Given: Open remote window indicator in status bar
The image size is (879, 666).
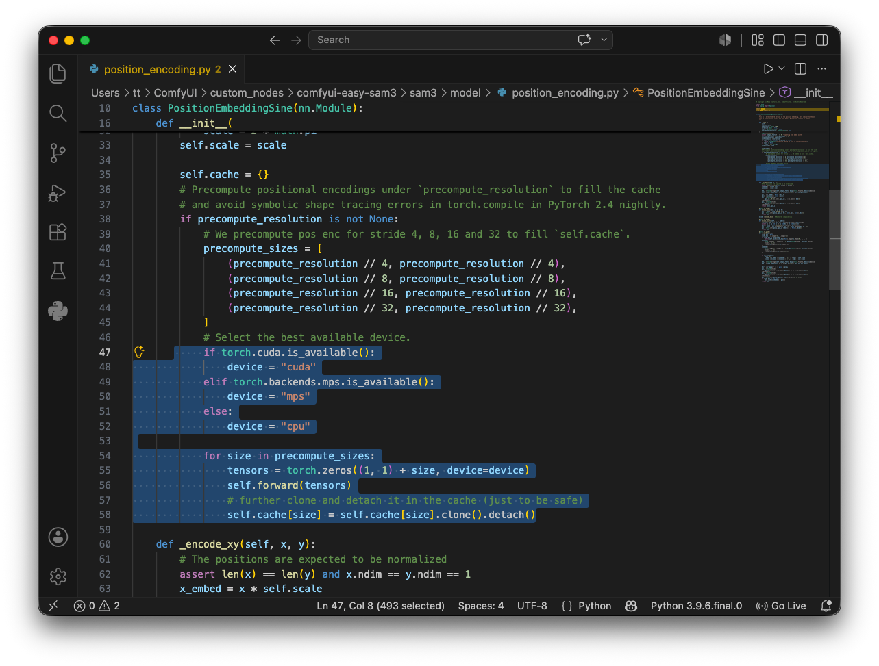Looking at the screenshot, I should pyautogui.click(x=53, y=606).
